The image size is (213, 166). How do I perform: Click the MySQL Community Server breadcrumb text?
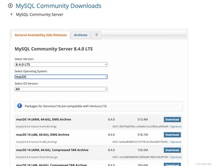coord(40,14)
